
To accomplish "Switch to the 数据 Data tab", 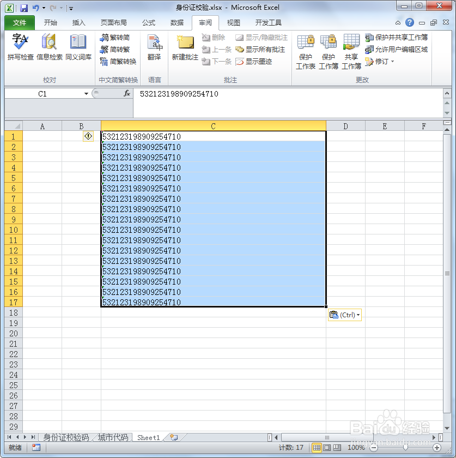I will tap(177, 22).
